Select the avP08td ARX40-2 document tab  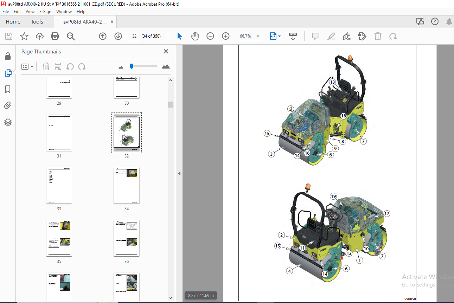[85, 22]
